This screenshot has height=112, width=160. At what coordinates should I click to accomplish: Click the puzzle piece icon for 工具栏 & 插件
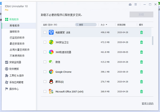(7, 76)
